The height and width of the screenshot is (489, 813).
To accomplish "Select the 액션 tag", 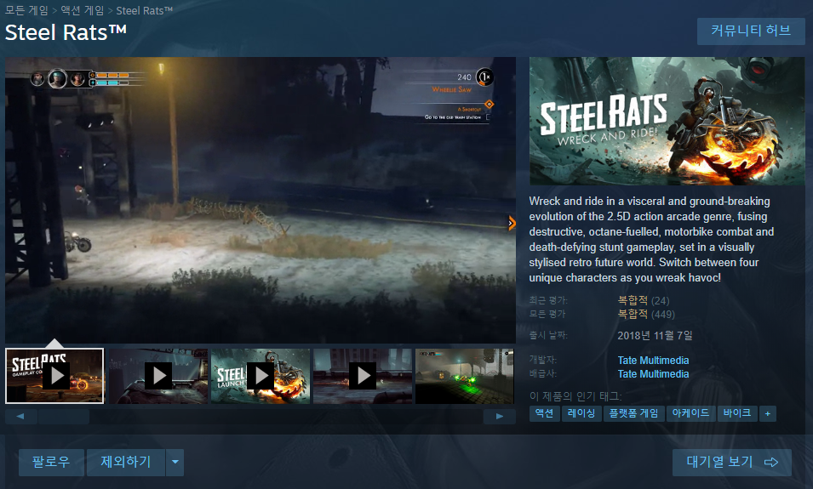I will click(x=545, y=413).
